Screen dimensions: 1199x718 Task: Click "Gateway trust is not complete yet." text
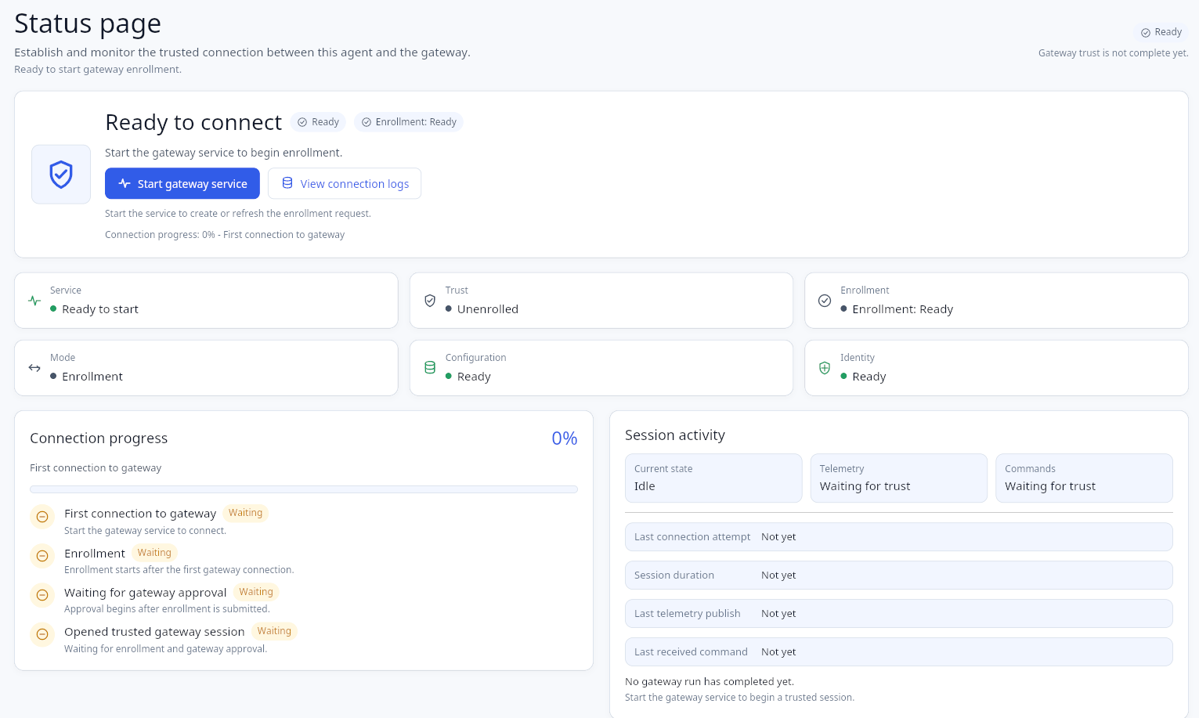coord(1113,53)
